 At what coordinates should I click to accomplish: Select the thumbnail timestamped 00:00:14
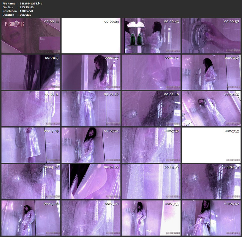pos(31,36)
